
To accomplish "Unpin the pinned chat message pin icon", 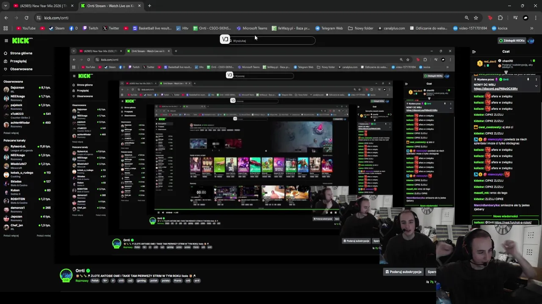I will click(x=528, y=79).
